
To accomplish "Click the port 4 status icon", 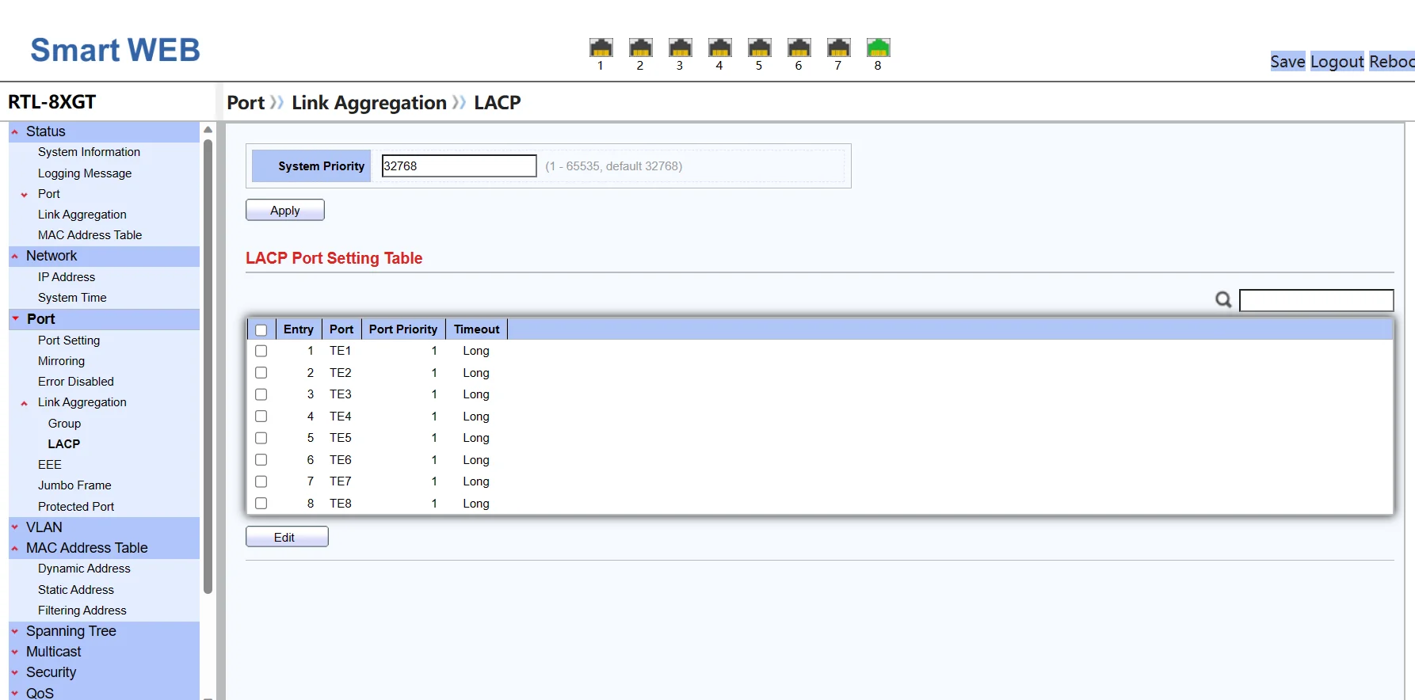I will tap(719, 48).
